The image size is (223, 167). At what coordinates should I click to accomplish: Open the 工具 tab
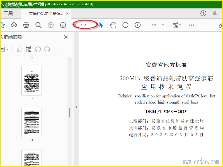(8, 13)
